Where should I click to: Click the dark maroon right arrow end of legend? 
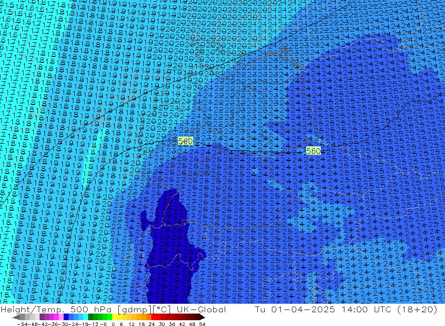202,317
